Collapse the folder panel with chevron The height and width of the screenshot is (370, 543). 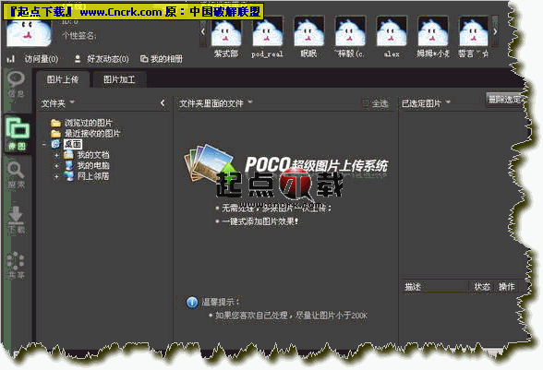point(163,103)
